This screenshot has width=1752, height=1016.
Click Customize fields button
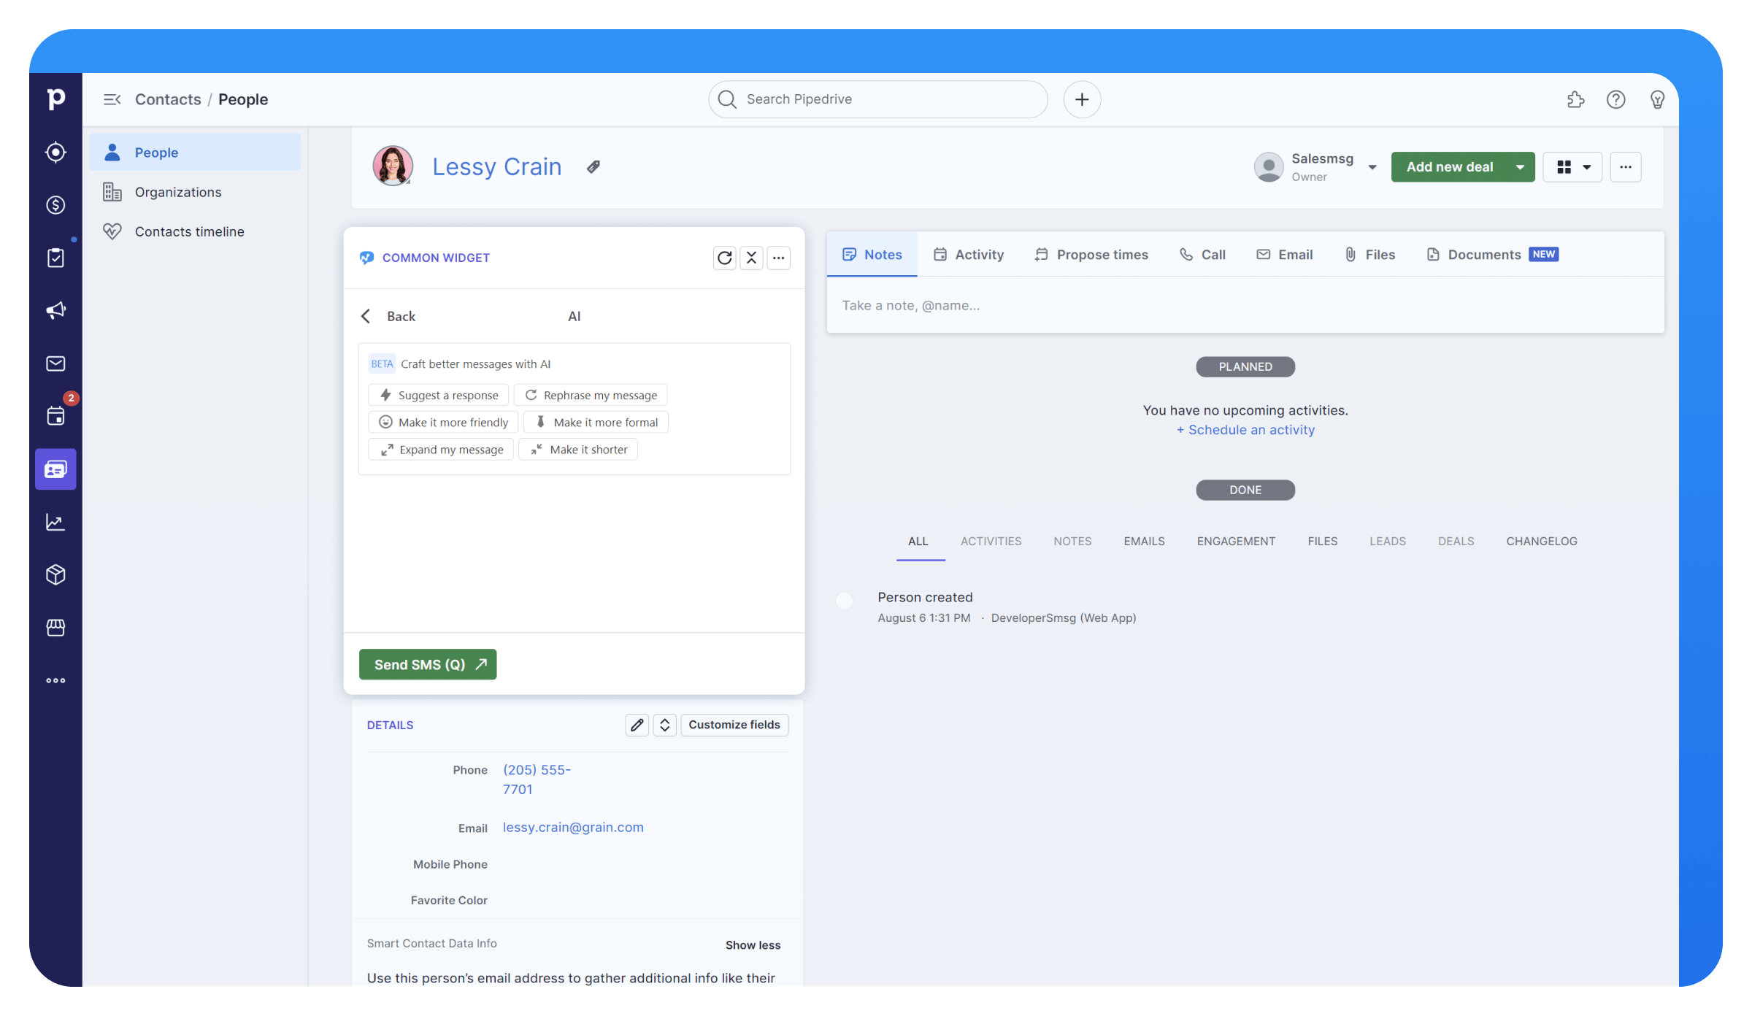click(734, 725)
